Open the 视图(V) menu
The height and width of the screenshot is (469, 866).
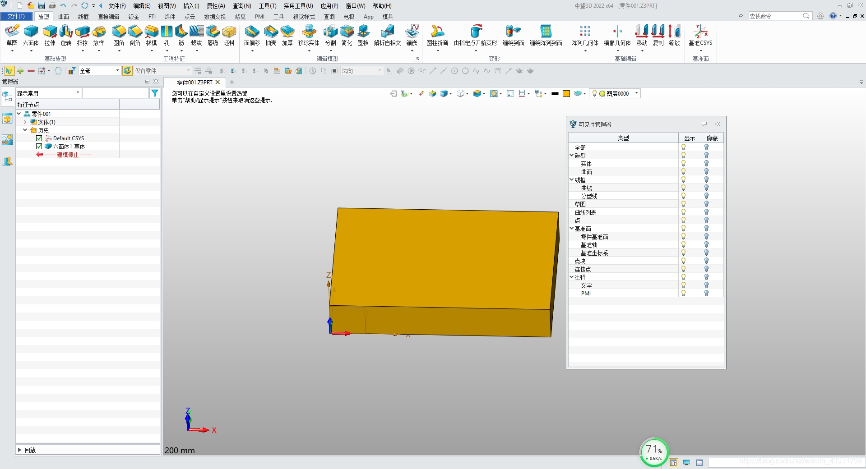click(167, 6)
